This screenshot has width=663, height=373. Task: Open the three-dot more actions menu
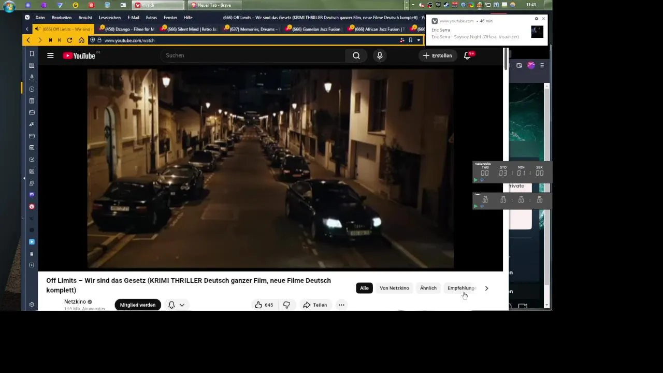[341, 305]
